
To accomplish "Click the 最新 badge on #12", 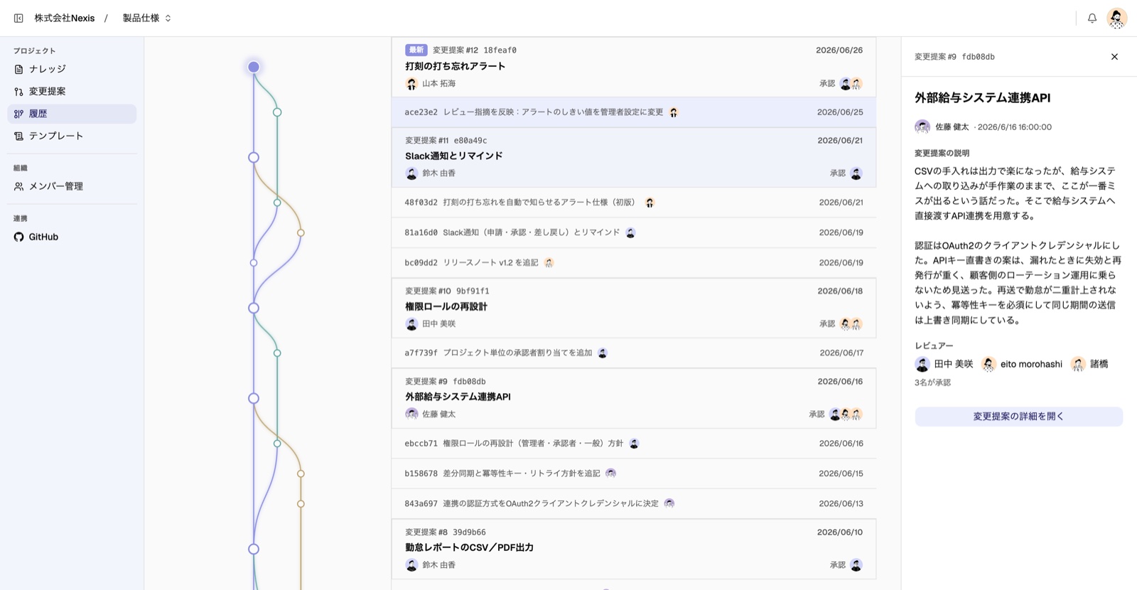I will point(416,50).
